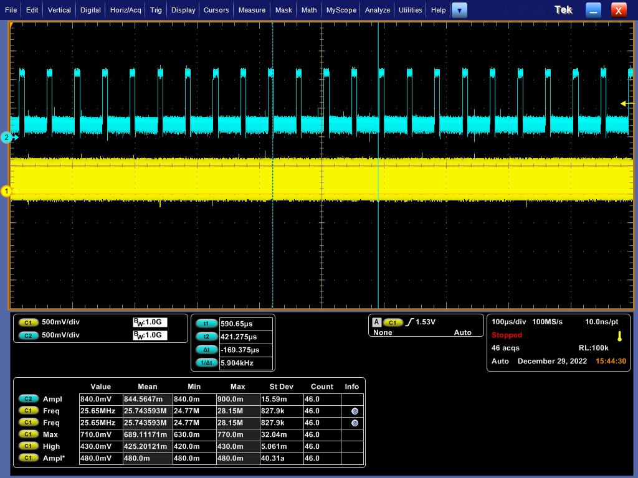638x478 pixels.
Task: Click the C2 badge beside 500mV/div
Action: click(x=29, y=335)
